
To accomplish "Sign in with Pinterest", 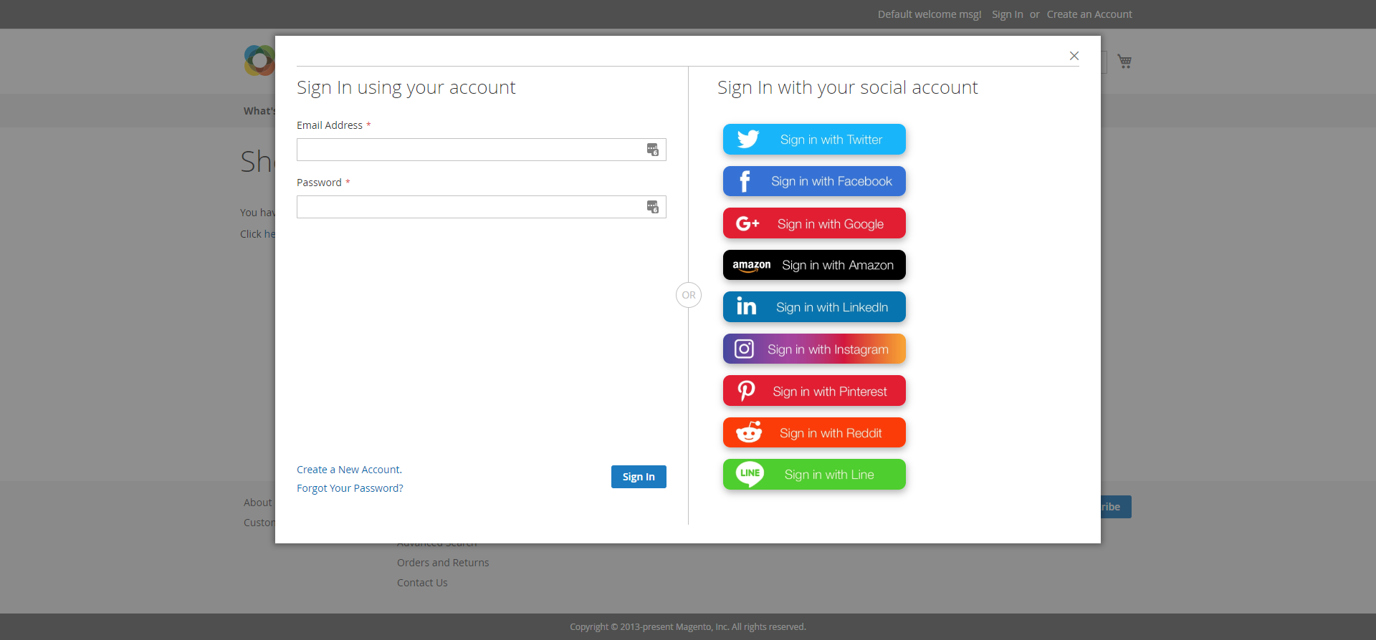I will [814, 391].
